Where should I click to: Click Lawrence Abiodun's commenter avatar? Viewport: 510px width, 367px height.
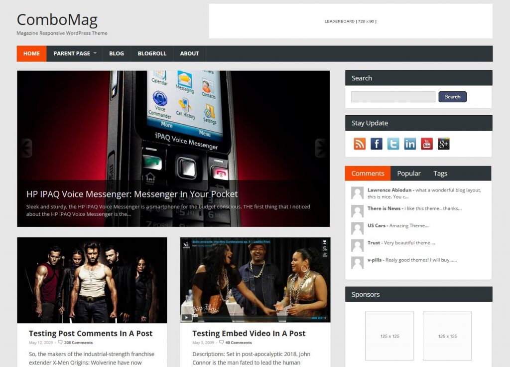pos(357,193)
